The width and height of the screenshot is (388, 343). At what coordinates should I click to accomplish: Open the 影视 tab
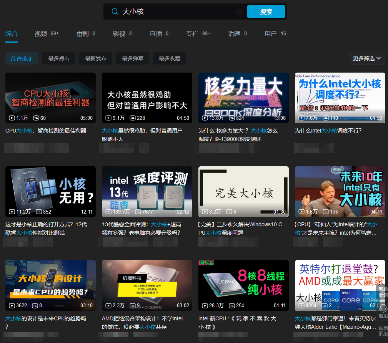point(122,33)
